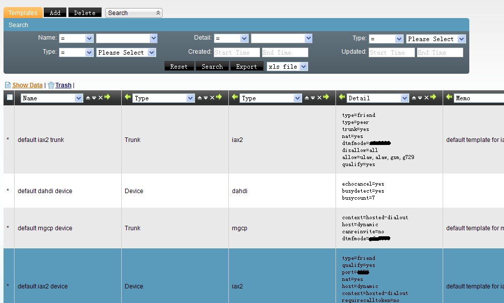Screen dimensions: 504x303
Task: Click the Created Start Time field
Action: [236, 52]
